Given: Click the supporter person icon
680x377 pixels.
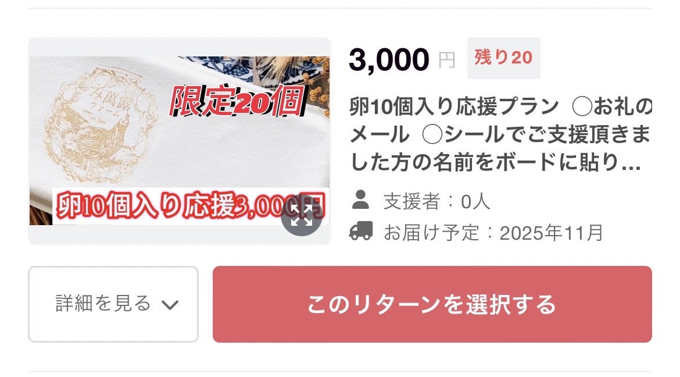Looking at the screenshot, I should pos(361,200).
